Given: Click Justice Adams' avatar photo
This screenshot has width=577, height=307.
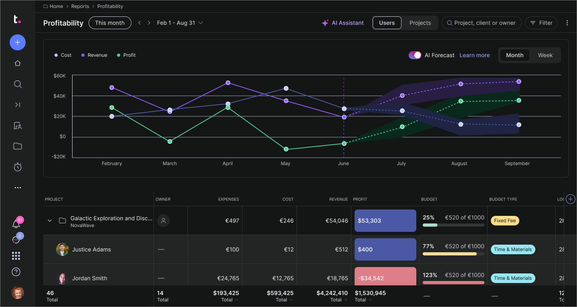Looking at the screenshot, I should pos(62,249).
